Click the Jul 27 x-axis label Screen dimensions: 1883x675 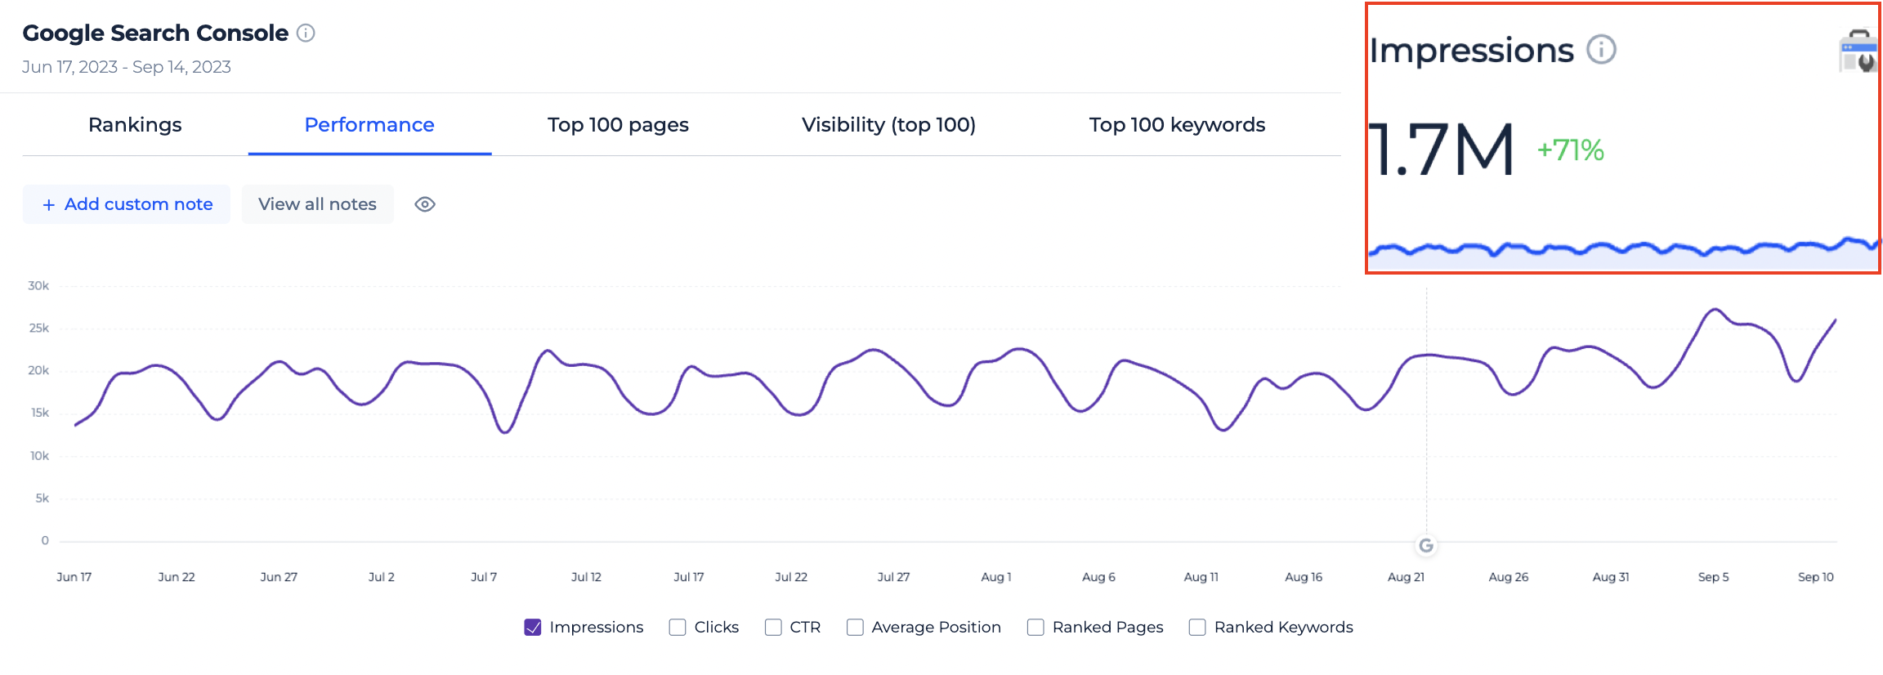(x=893, y=577)
